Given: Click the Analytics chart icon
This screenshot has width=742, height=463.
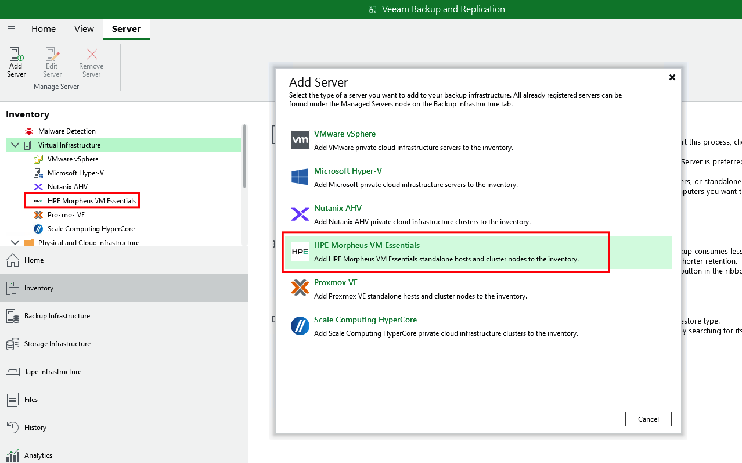Looking at the screenshot, I should click(13, 455).
